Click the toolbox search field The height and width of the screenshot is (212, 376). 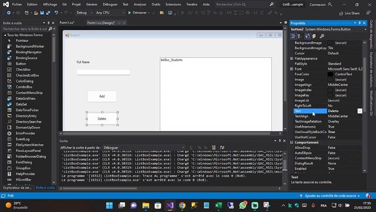pyautogui.click(x=25, y=29)
